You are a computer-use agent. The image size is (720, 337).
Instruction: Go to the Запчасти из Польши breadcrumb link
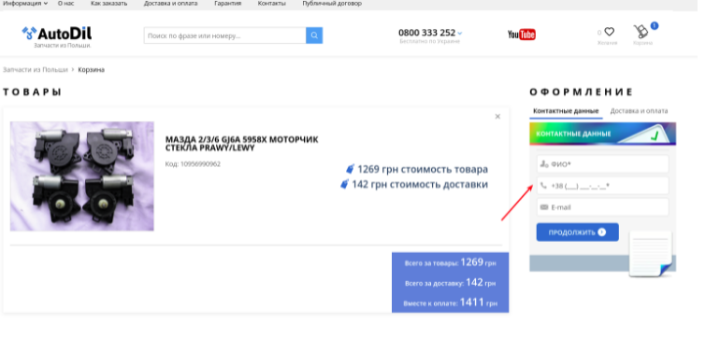coord(36,70)
